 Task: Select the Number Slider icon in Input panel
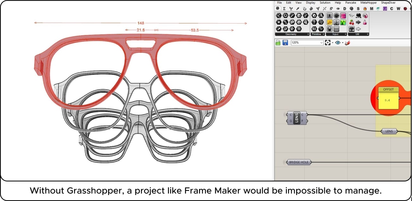(x=330, y=15)
